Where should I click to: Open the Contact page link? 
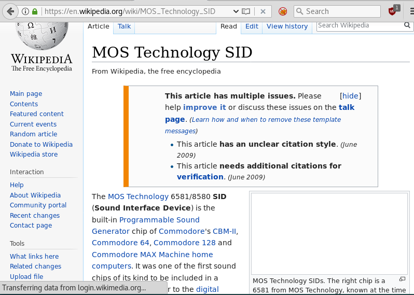(31, 226)
